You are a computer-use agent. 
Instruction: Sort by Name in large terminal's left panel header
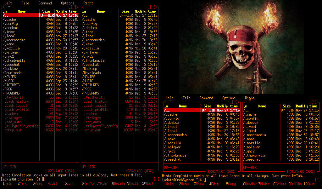(x=22, y=11)
